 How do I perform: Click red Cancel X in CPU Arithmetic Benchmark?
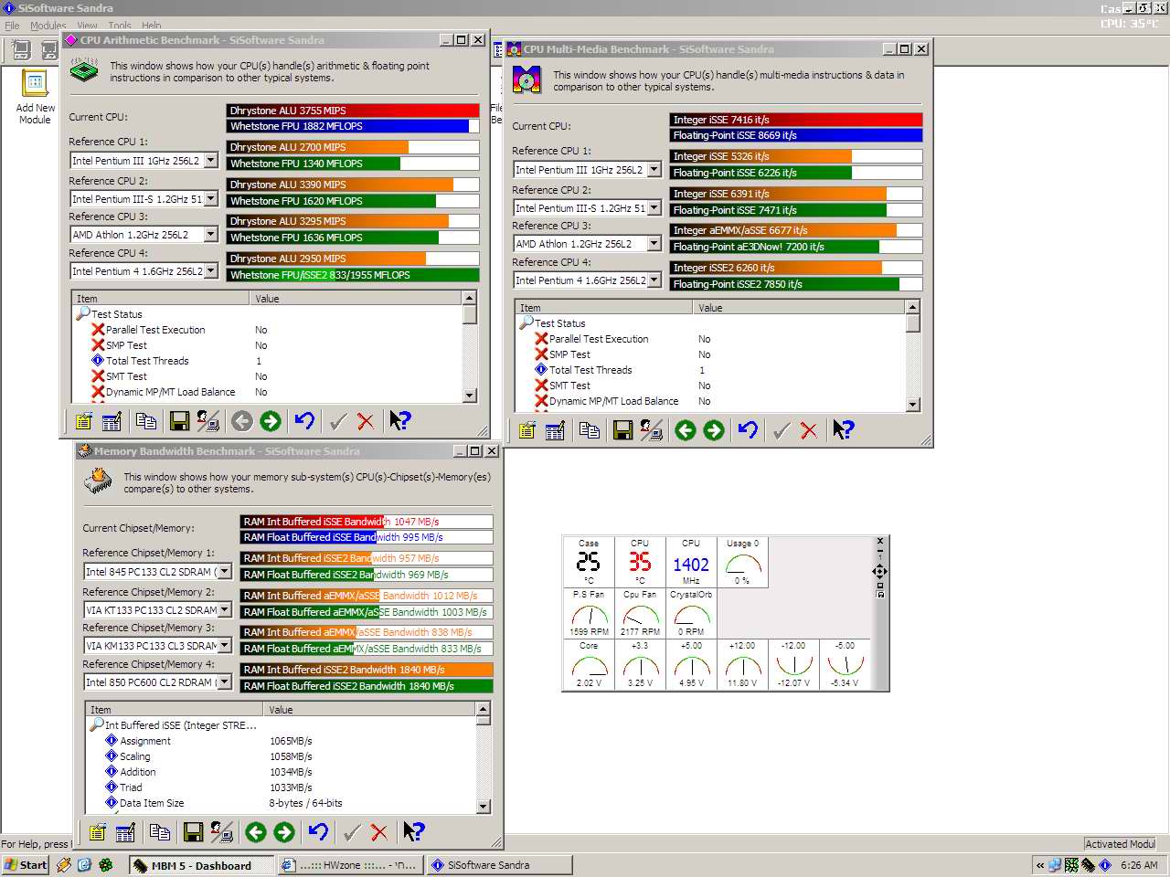tap(366, 421)
